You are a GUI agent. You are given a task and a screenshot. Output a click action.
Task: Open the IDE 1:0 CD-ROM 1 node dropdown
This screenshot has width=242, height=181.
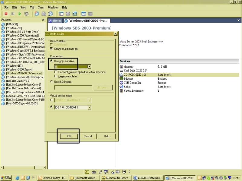tap(89, 107)
